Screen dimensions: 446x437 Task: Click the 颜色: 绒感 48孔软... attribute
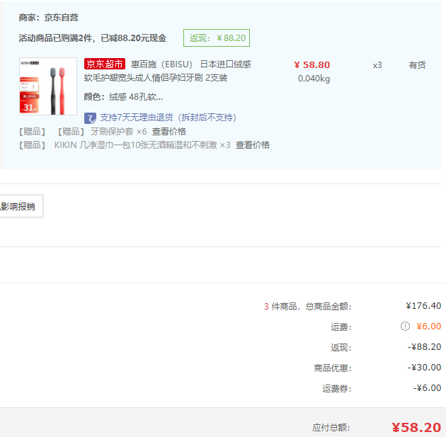[x=123, y=97]
